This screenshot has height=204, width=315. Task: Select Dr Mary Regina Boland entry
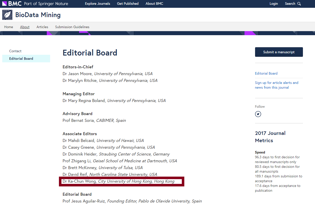[114, 100]
